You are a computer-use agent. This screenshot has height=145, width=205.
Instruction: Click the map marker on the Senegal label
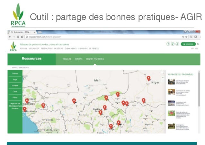click(27, 101)
